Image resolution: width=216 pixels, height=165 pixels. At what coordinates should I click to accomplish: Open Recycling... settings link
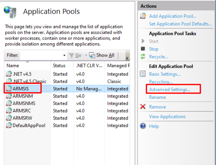(161, 82)
